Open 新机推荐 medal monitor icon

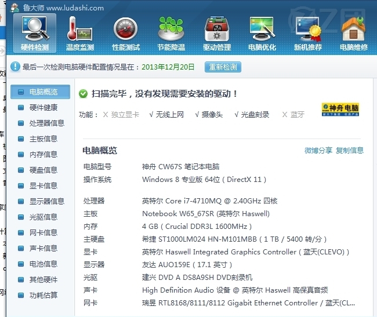308,33
